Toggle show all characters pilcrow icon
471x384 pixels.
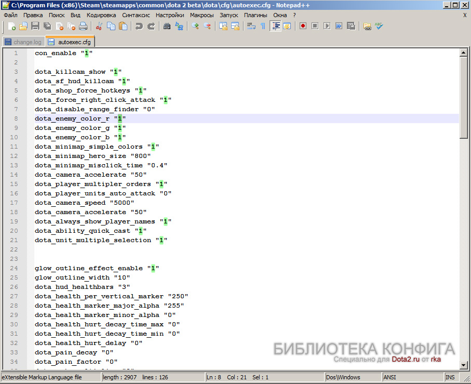[x=263, y=26]
